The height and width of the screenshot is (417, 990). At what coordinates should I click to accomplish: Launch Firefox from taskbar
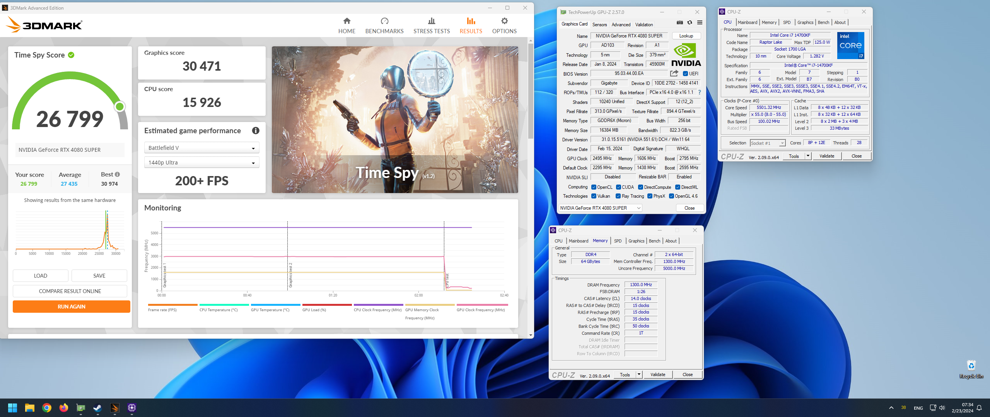pos(64,408)
